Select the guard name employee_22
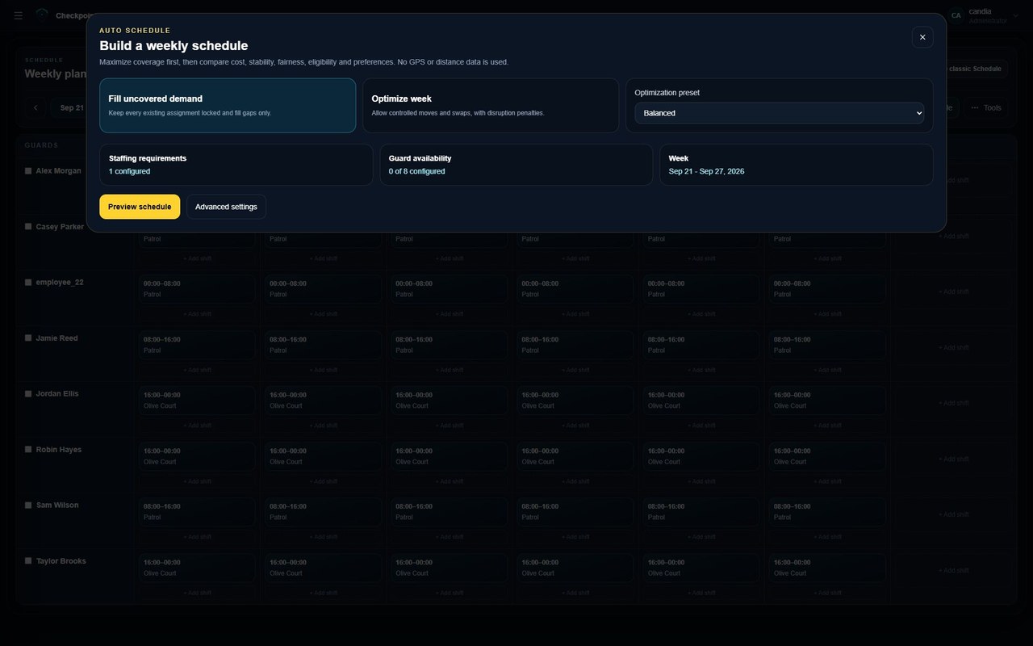Image resolution: width=1033 pixels, height=646 pixels. pyautogui.click(x=60, y=283)
